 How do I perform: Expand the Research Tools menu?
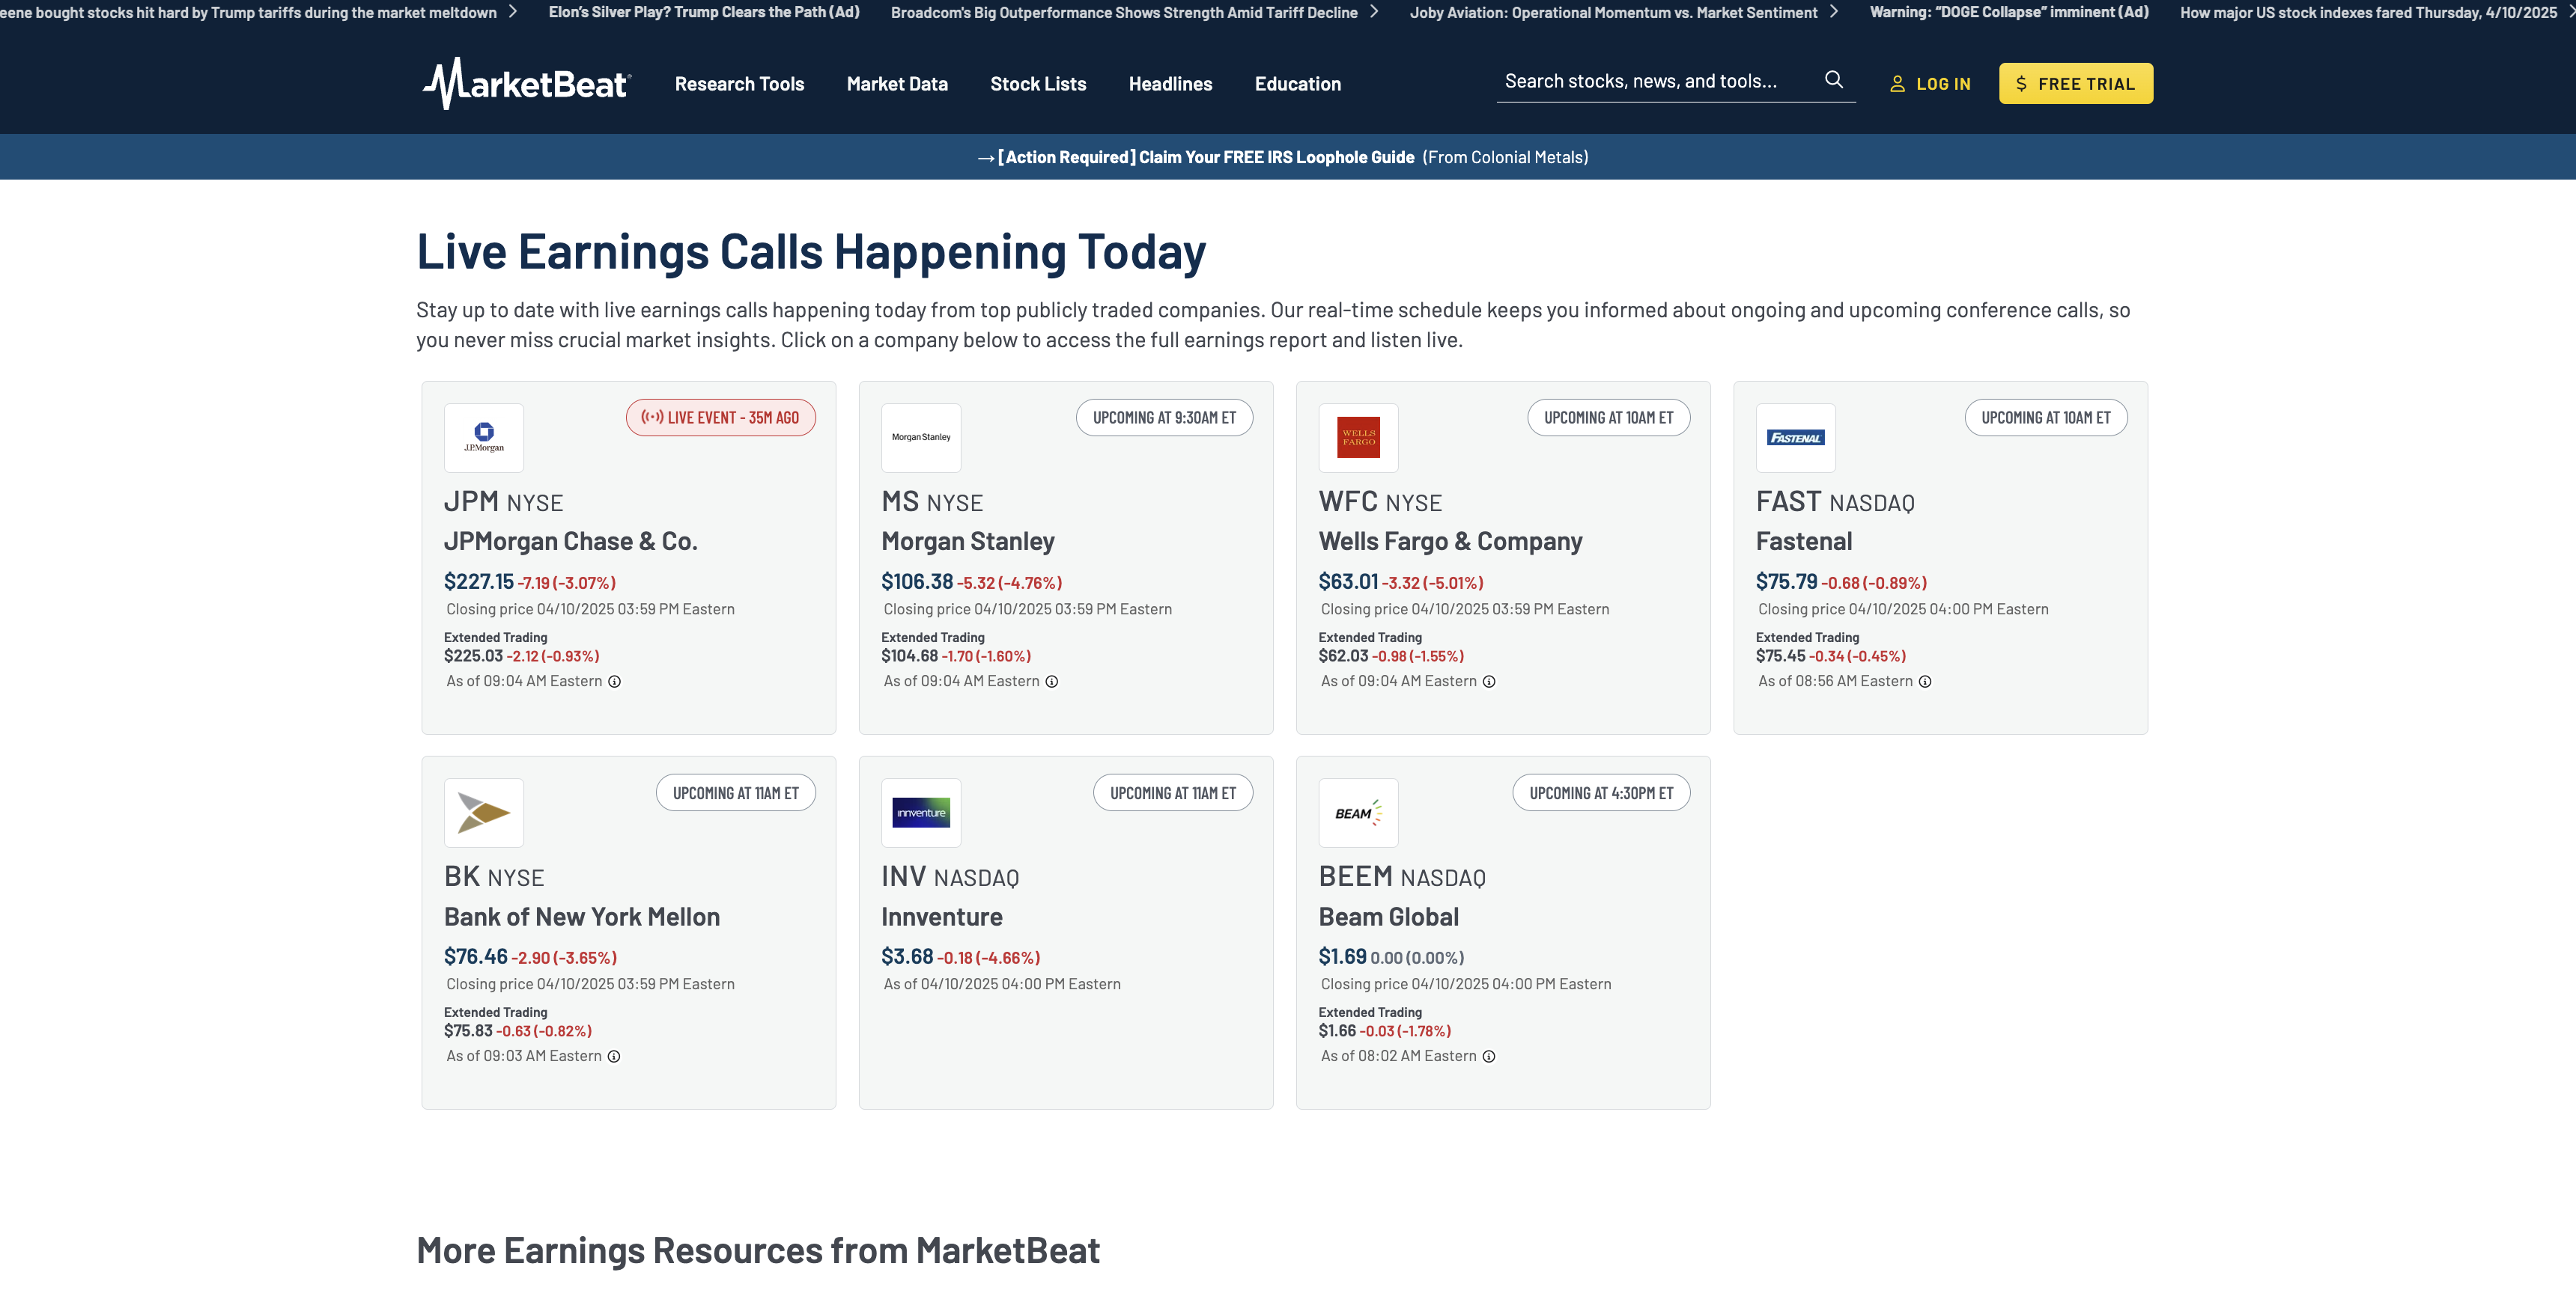tap(739, 84)
